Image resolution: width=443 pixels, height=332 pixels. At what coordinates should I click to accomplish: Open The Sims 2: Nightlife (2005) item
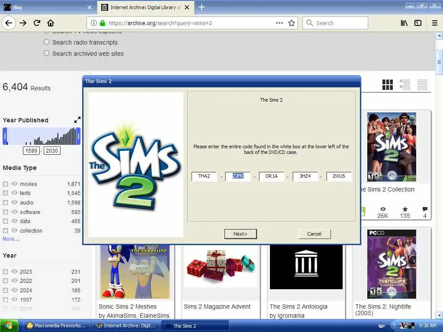[383, 310]
